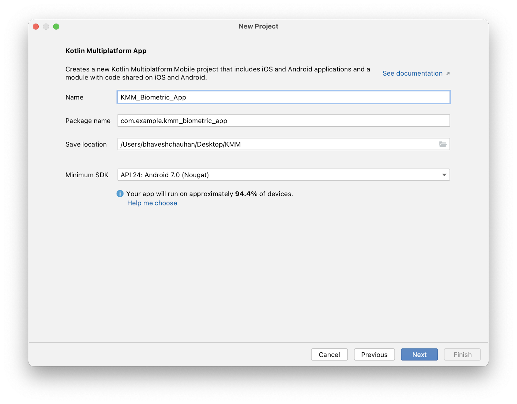Click the Minimum SDK dropdown arrow icon
517x404 pixels.
(444, 175)
